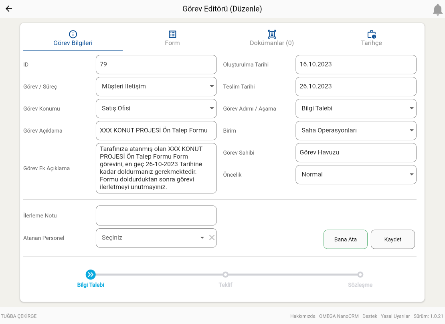Click the Bana Ata button
The width and height of the screenshot is (445, 324).
click(346, 239)
